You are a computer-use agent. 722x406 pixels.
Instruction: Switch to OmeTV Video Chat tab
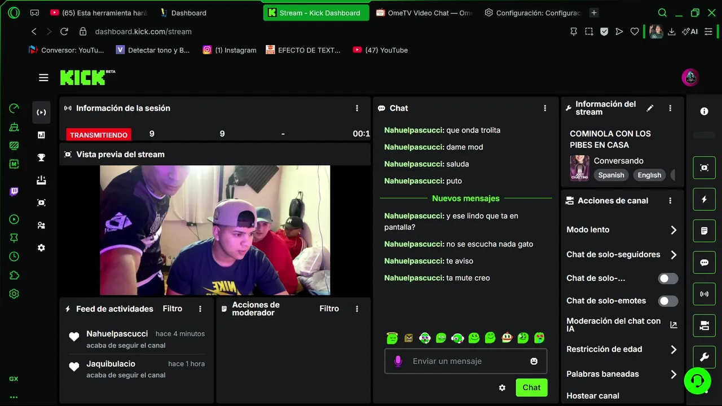coord(424,12)
